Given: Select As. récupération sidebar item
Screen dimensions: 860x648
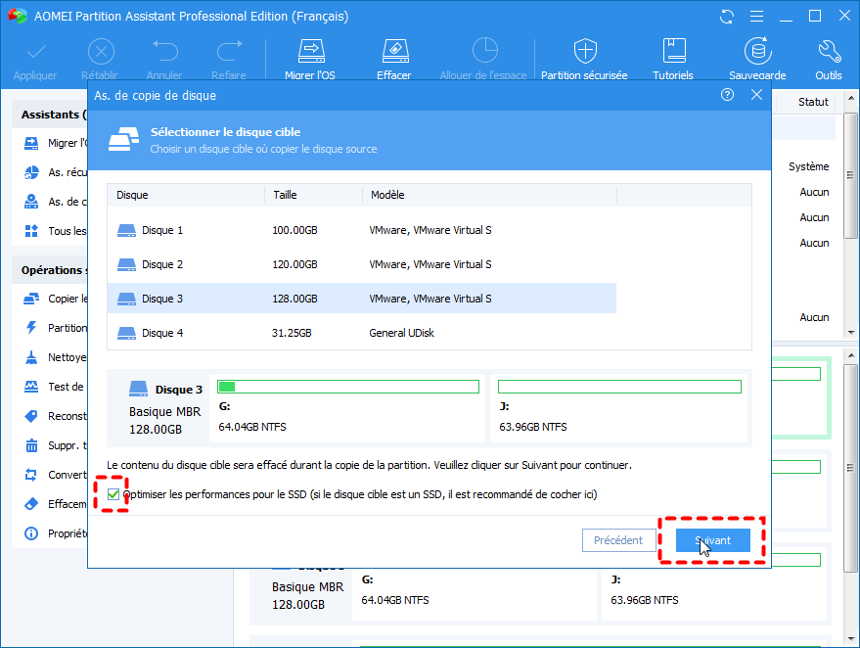Looking at the screenshot, I should pyautogui.click(x=56, y=172).
